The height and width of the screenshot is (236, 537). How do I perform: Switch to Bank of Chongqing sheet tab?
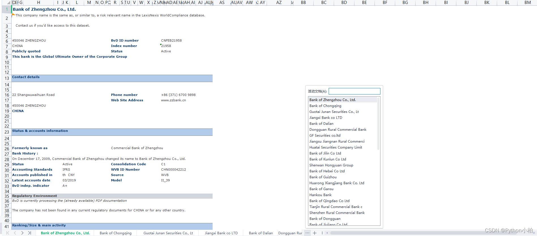click(115, 233)
